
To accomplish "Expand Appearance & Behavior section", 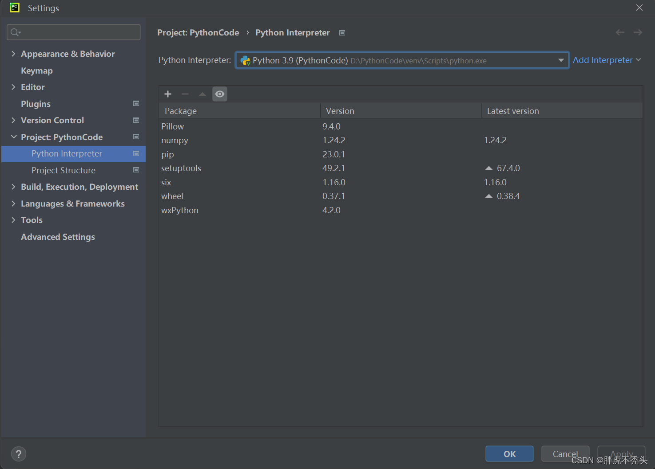I will 13,54.
